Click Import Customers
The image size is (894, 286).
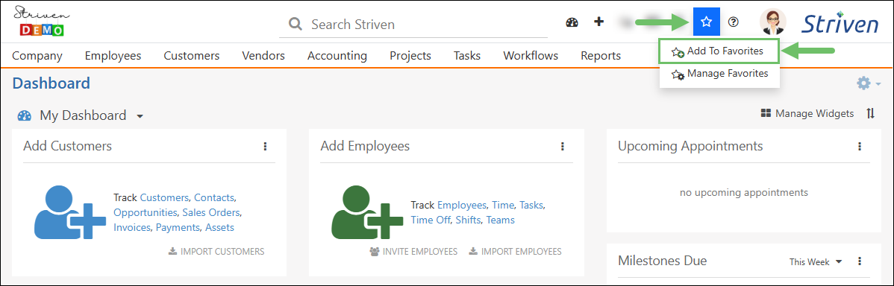pyautogui.click(x=216, y=251)
